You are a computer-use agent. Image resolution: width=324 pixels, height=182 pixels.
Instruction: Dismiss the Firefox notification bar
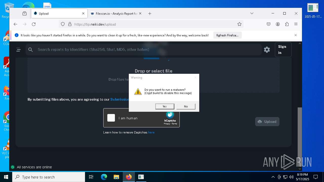click(295, 35)
